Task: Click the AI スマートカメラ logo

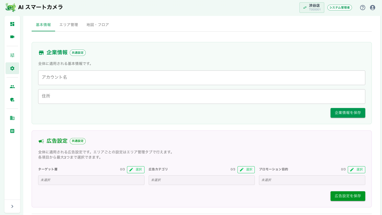Action: [34, 7]
